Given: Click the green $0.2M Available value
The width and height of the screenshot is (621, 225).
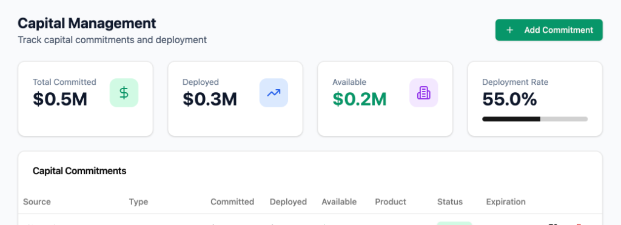Looking at the screenshot, I should coord(360,99).
